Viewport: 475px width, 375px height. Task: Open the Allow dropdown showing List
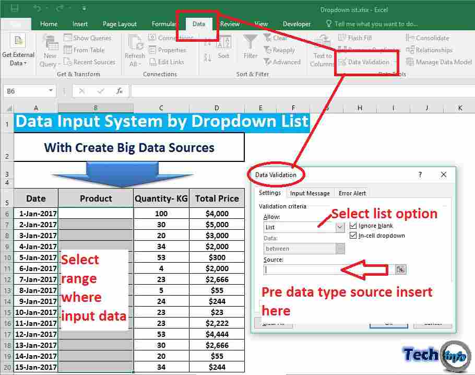(339, 227)
